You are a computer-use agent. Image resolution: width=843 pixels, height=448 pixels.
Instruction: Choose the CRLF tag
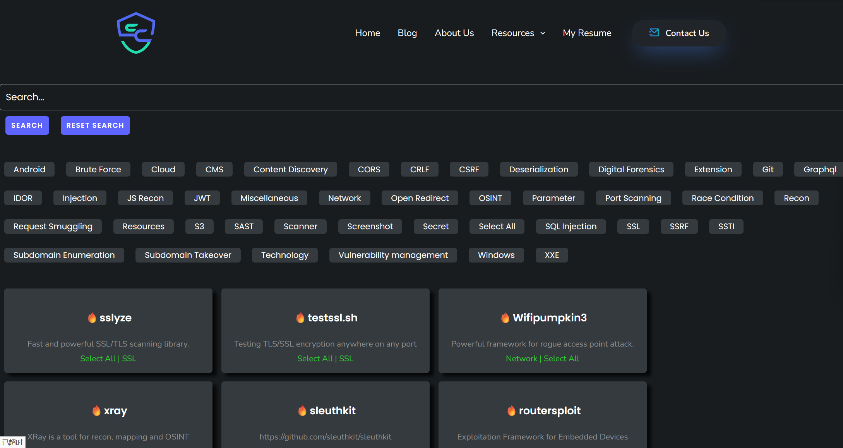tap(420, 169)
